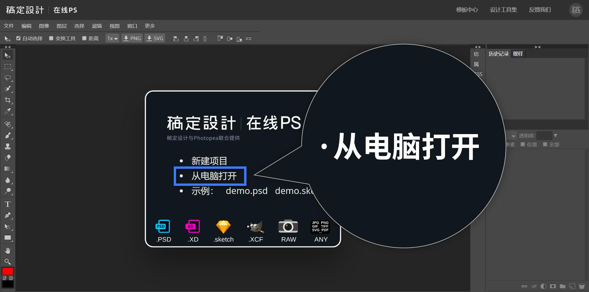Open the 1x zoom level dropdown

click(x=112, y=38)
